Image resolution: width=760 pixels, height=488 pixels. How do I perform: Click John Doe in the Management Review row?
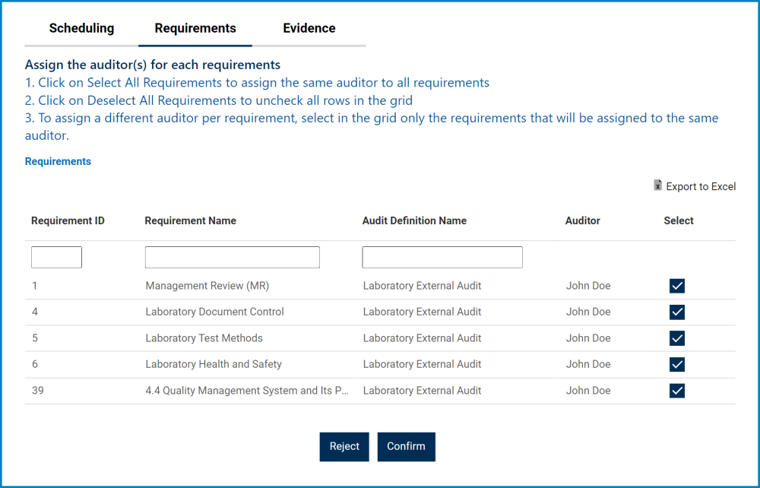pyautogui.click(x=588, y=286)
